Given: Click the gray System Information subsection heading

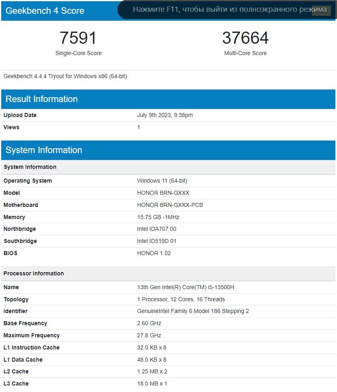Looking at the screenshot, I should [168, 167].
